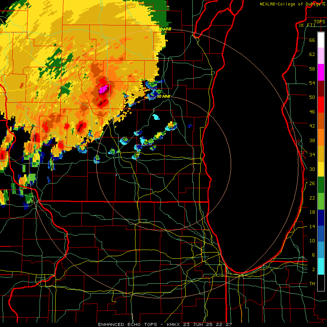This screenshot has height=327, width=327.
Task: Click the dark green legend color segment
Action: click(x=321, y=185)
